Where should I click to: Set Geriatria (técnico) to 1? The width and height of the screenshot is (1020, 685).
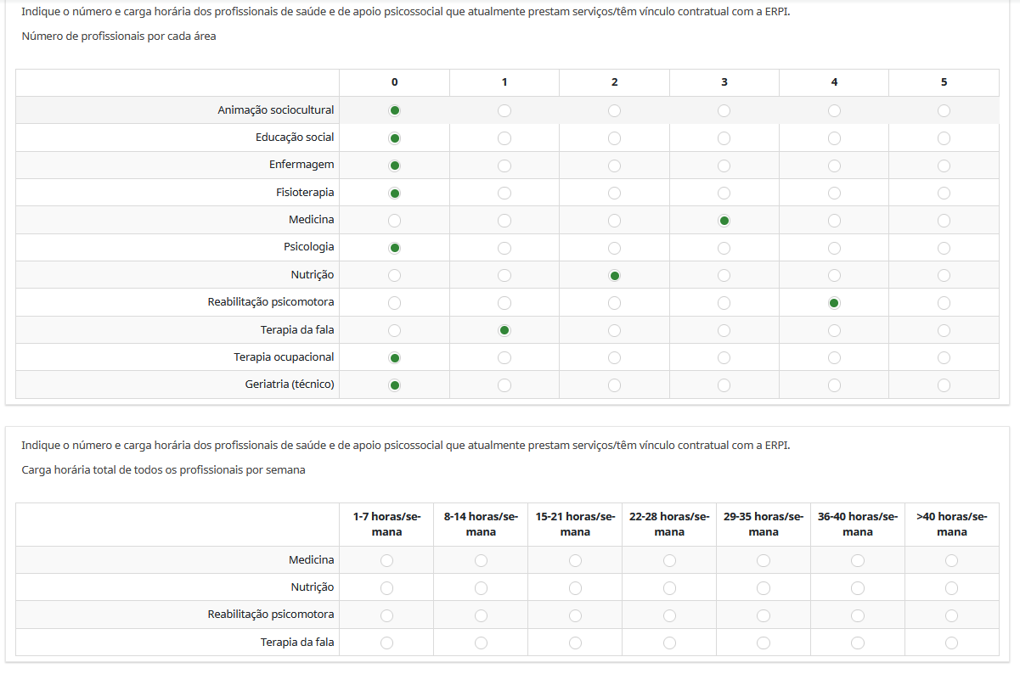[504, 385]
